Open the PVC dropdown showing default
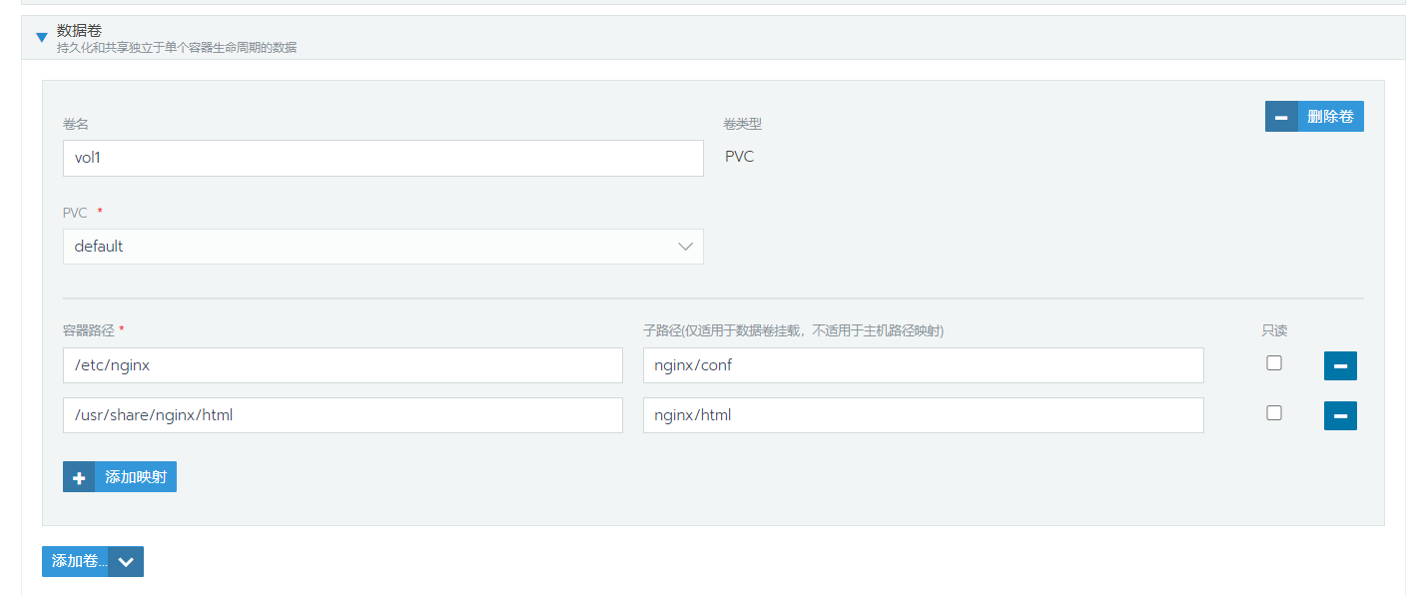 [383, 247]
